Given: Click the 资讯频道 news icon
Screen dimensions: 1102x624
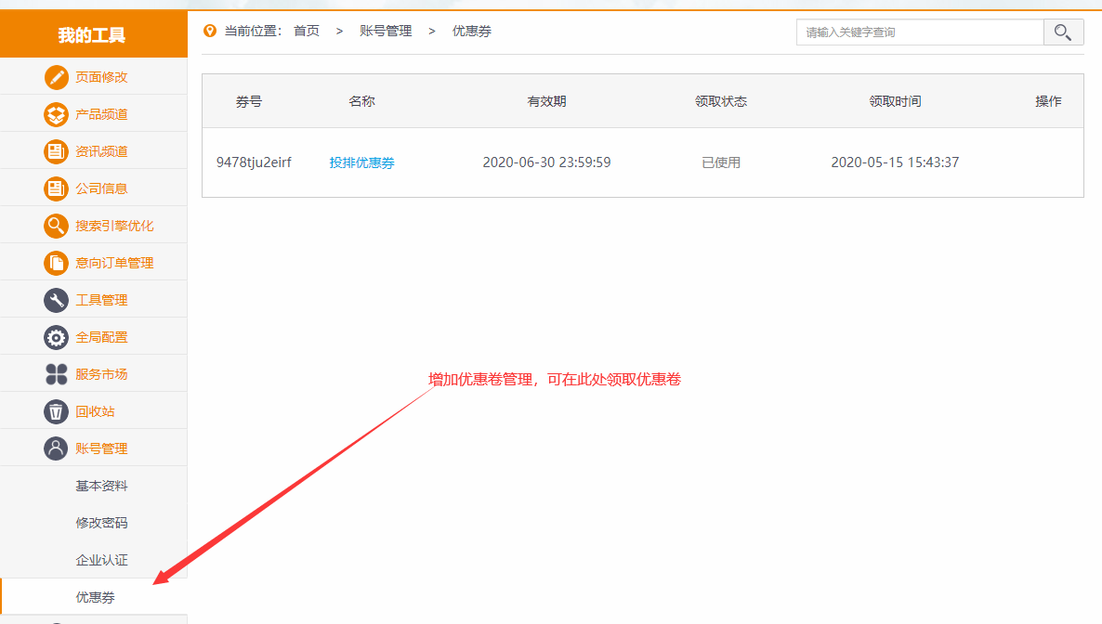Looking at the screenshot, I should point(57,151).
